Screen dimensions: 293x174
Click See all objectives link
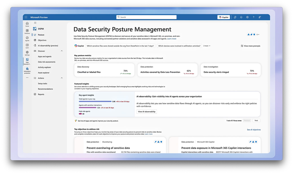tap(254, 130)
